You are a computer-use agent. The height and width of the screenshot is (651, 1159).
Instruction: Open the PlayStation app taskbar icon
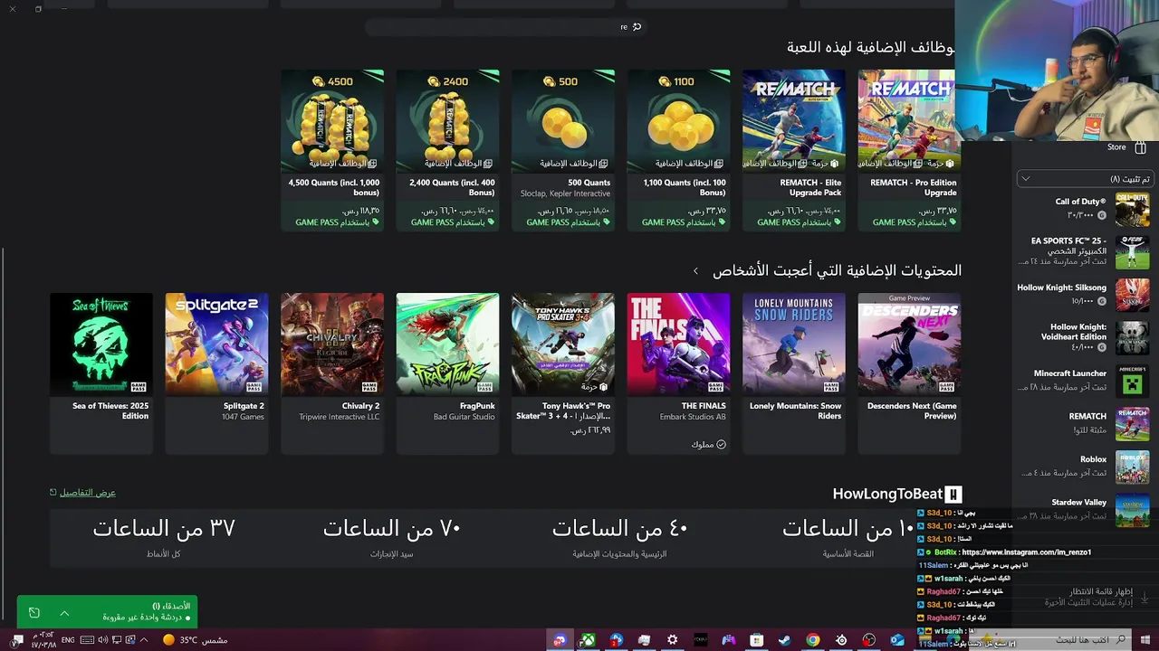pos(616,640)
